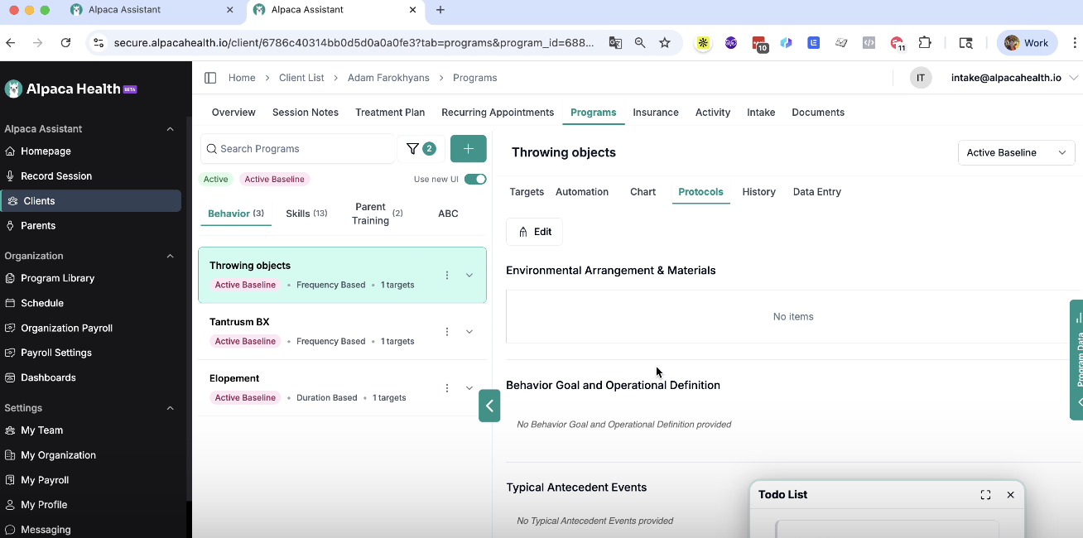This screenshot has height=538, width=1083.
Task: Click the browser reload button
Action: [x=65, y=43]
